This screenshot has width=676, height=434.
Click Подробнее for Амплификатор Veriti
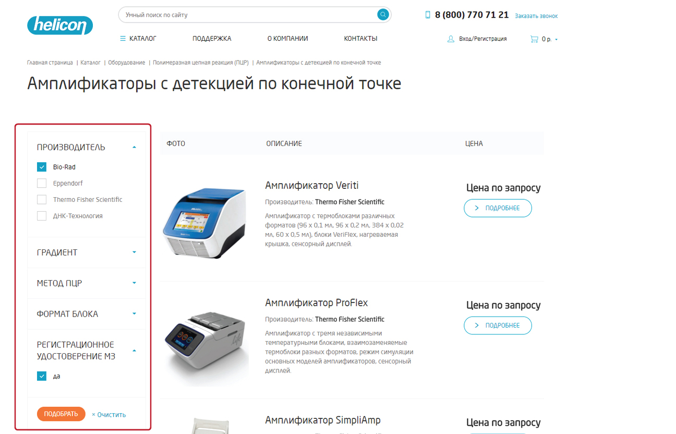coord(498,208)
